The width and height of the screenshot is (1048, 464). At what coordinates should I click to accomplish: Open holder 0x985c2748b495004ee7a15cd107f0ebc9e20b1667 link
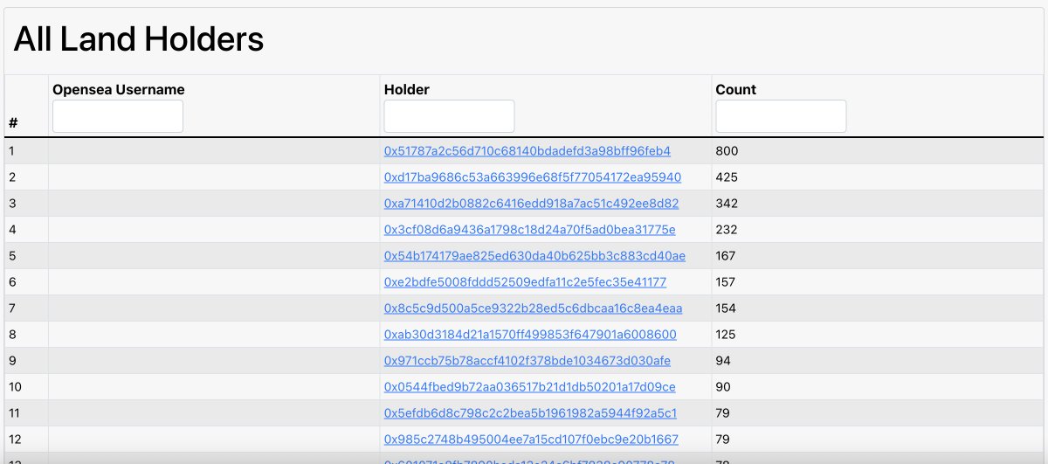pos(531,440)
